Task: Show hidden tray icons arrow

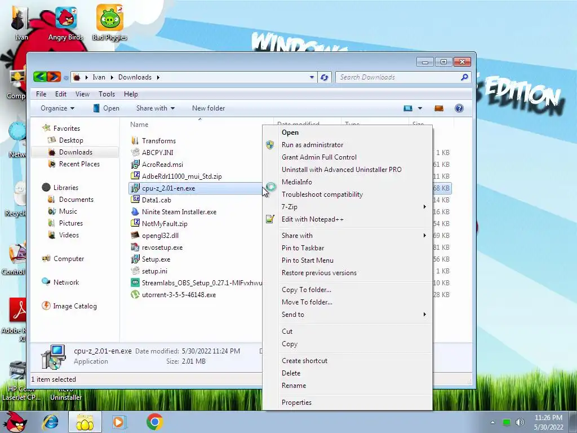Action: pyautogui.click(x=492, y=422)
